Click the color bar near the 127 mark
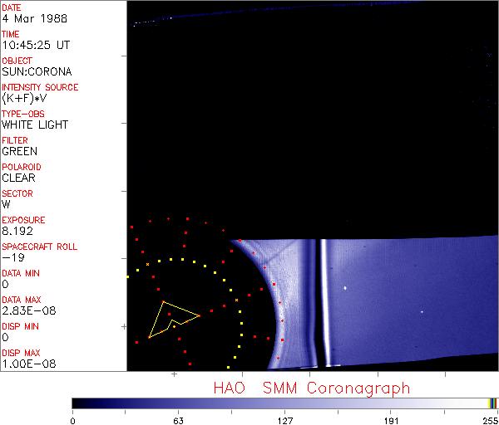 [x=284, y=403]
